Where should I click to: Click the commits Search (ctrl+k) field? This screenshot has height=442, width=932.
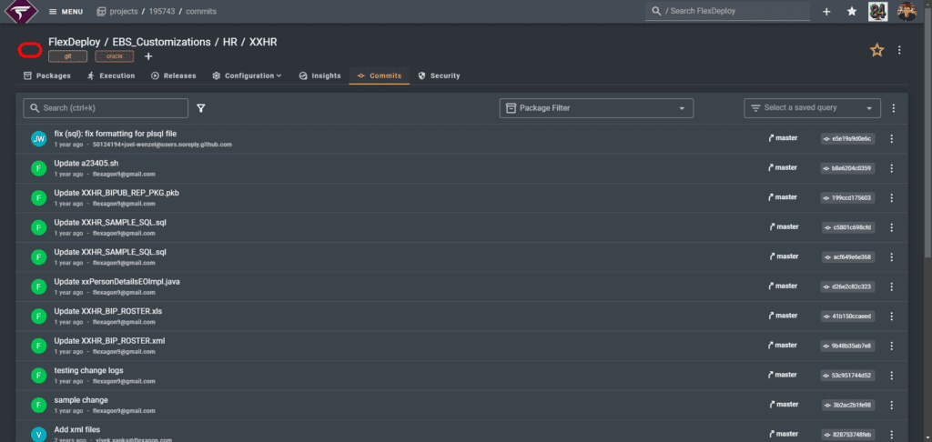pos(106,108)
